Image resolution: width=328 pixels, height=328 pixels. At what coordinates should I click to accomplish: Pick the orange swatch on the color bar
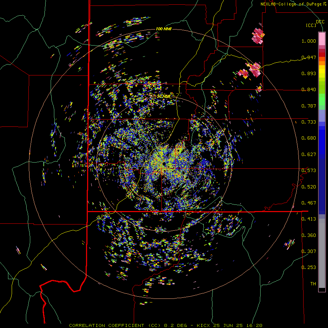[322, 63]
